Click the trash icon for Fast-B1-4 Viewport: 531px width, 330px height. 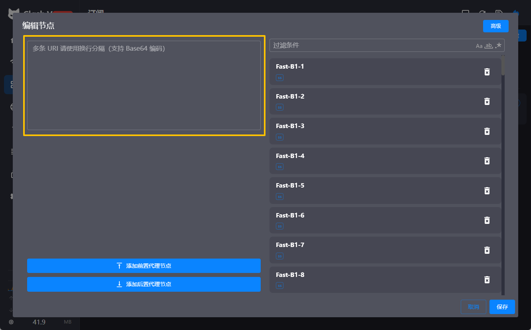click(x=487, y=161)
